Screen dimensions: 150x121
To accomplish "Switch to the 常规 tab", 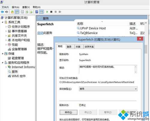I will (60, 46).
